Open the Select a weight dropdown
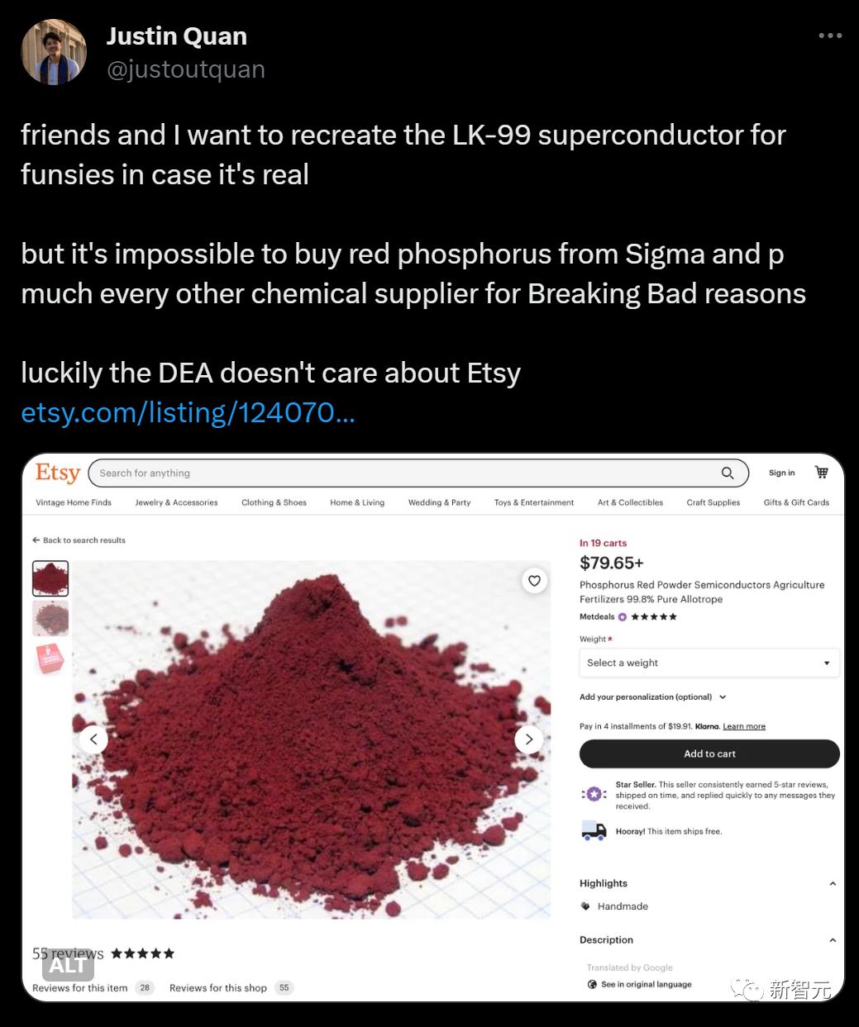 709,663
